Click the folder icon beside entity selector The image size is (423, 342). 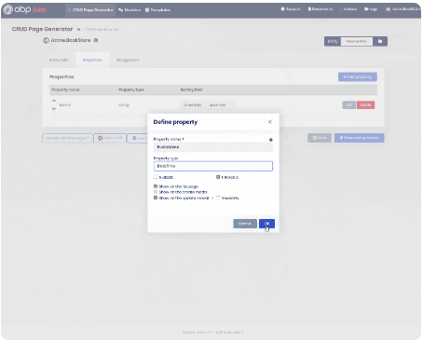coord(380,41)
